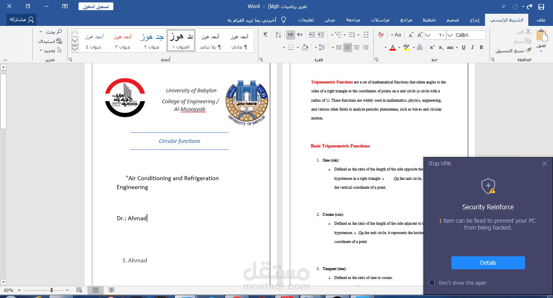The image size is (553, 298).
Task: Click the numbering list icon
Action: coord(352,35)
